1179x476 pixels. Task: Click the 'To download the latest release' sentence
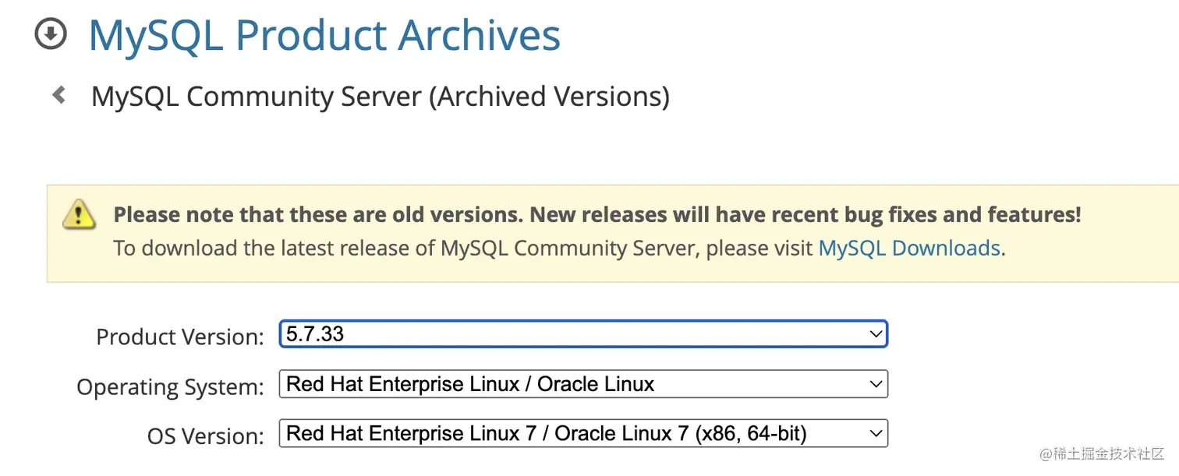click(x=465, y=249)
